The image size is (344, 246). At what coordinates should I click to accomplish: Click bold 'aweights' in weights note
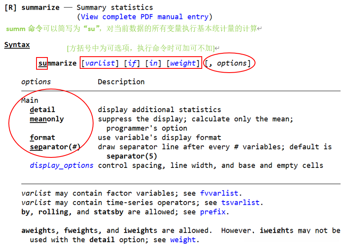point(38,230)
